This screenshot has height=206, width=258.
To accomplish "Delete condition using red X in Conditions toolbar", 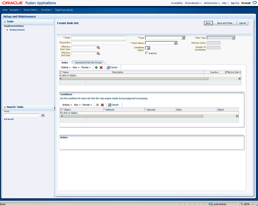I will 102,105.
